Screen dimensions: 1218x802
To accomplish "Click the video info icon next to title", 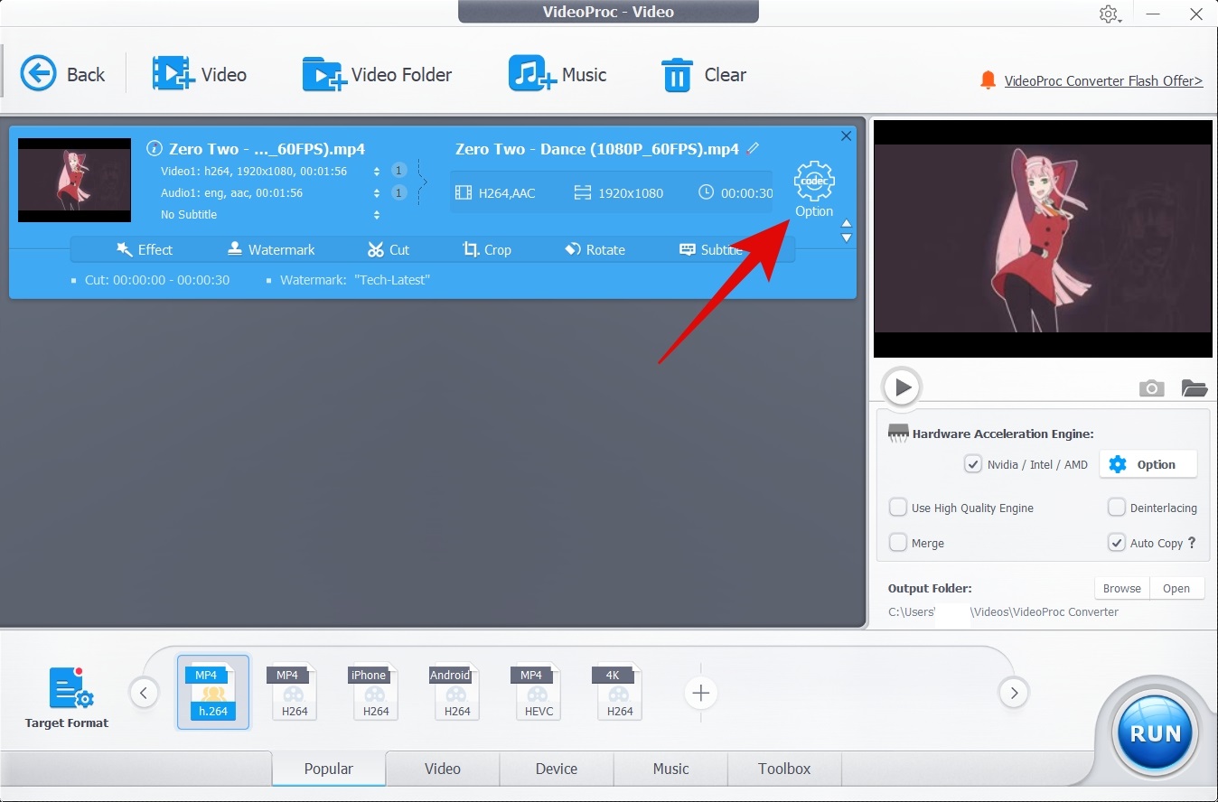I will 154,149.
